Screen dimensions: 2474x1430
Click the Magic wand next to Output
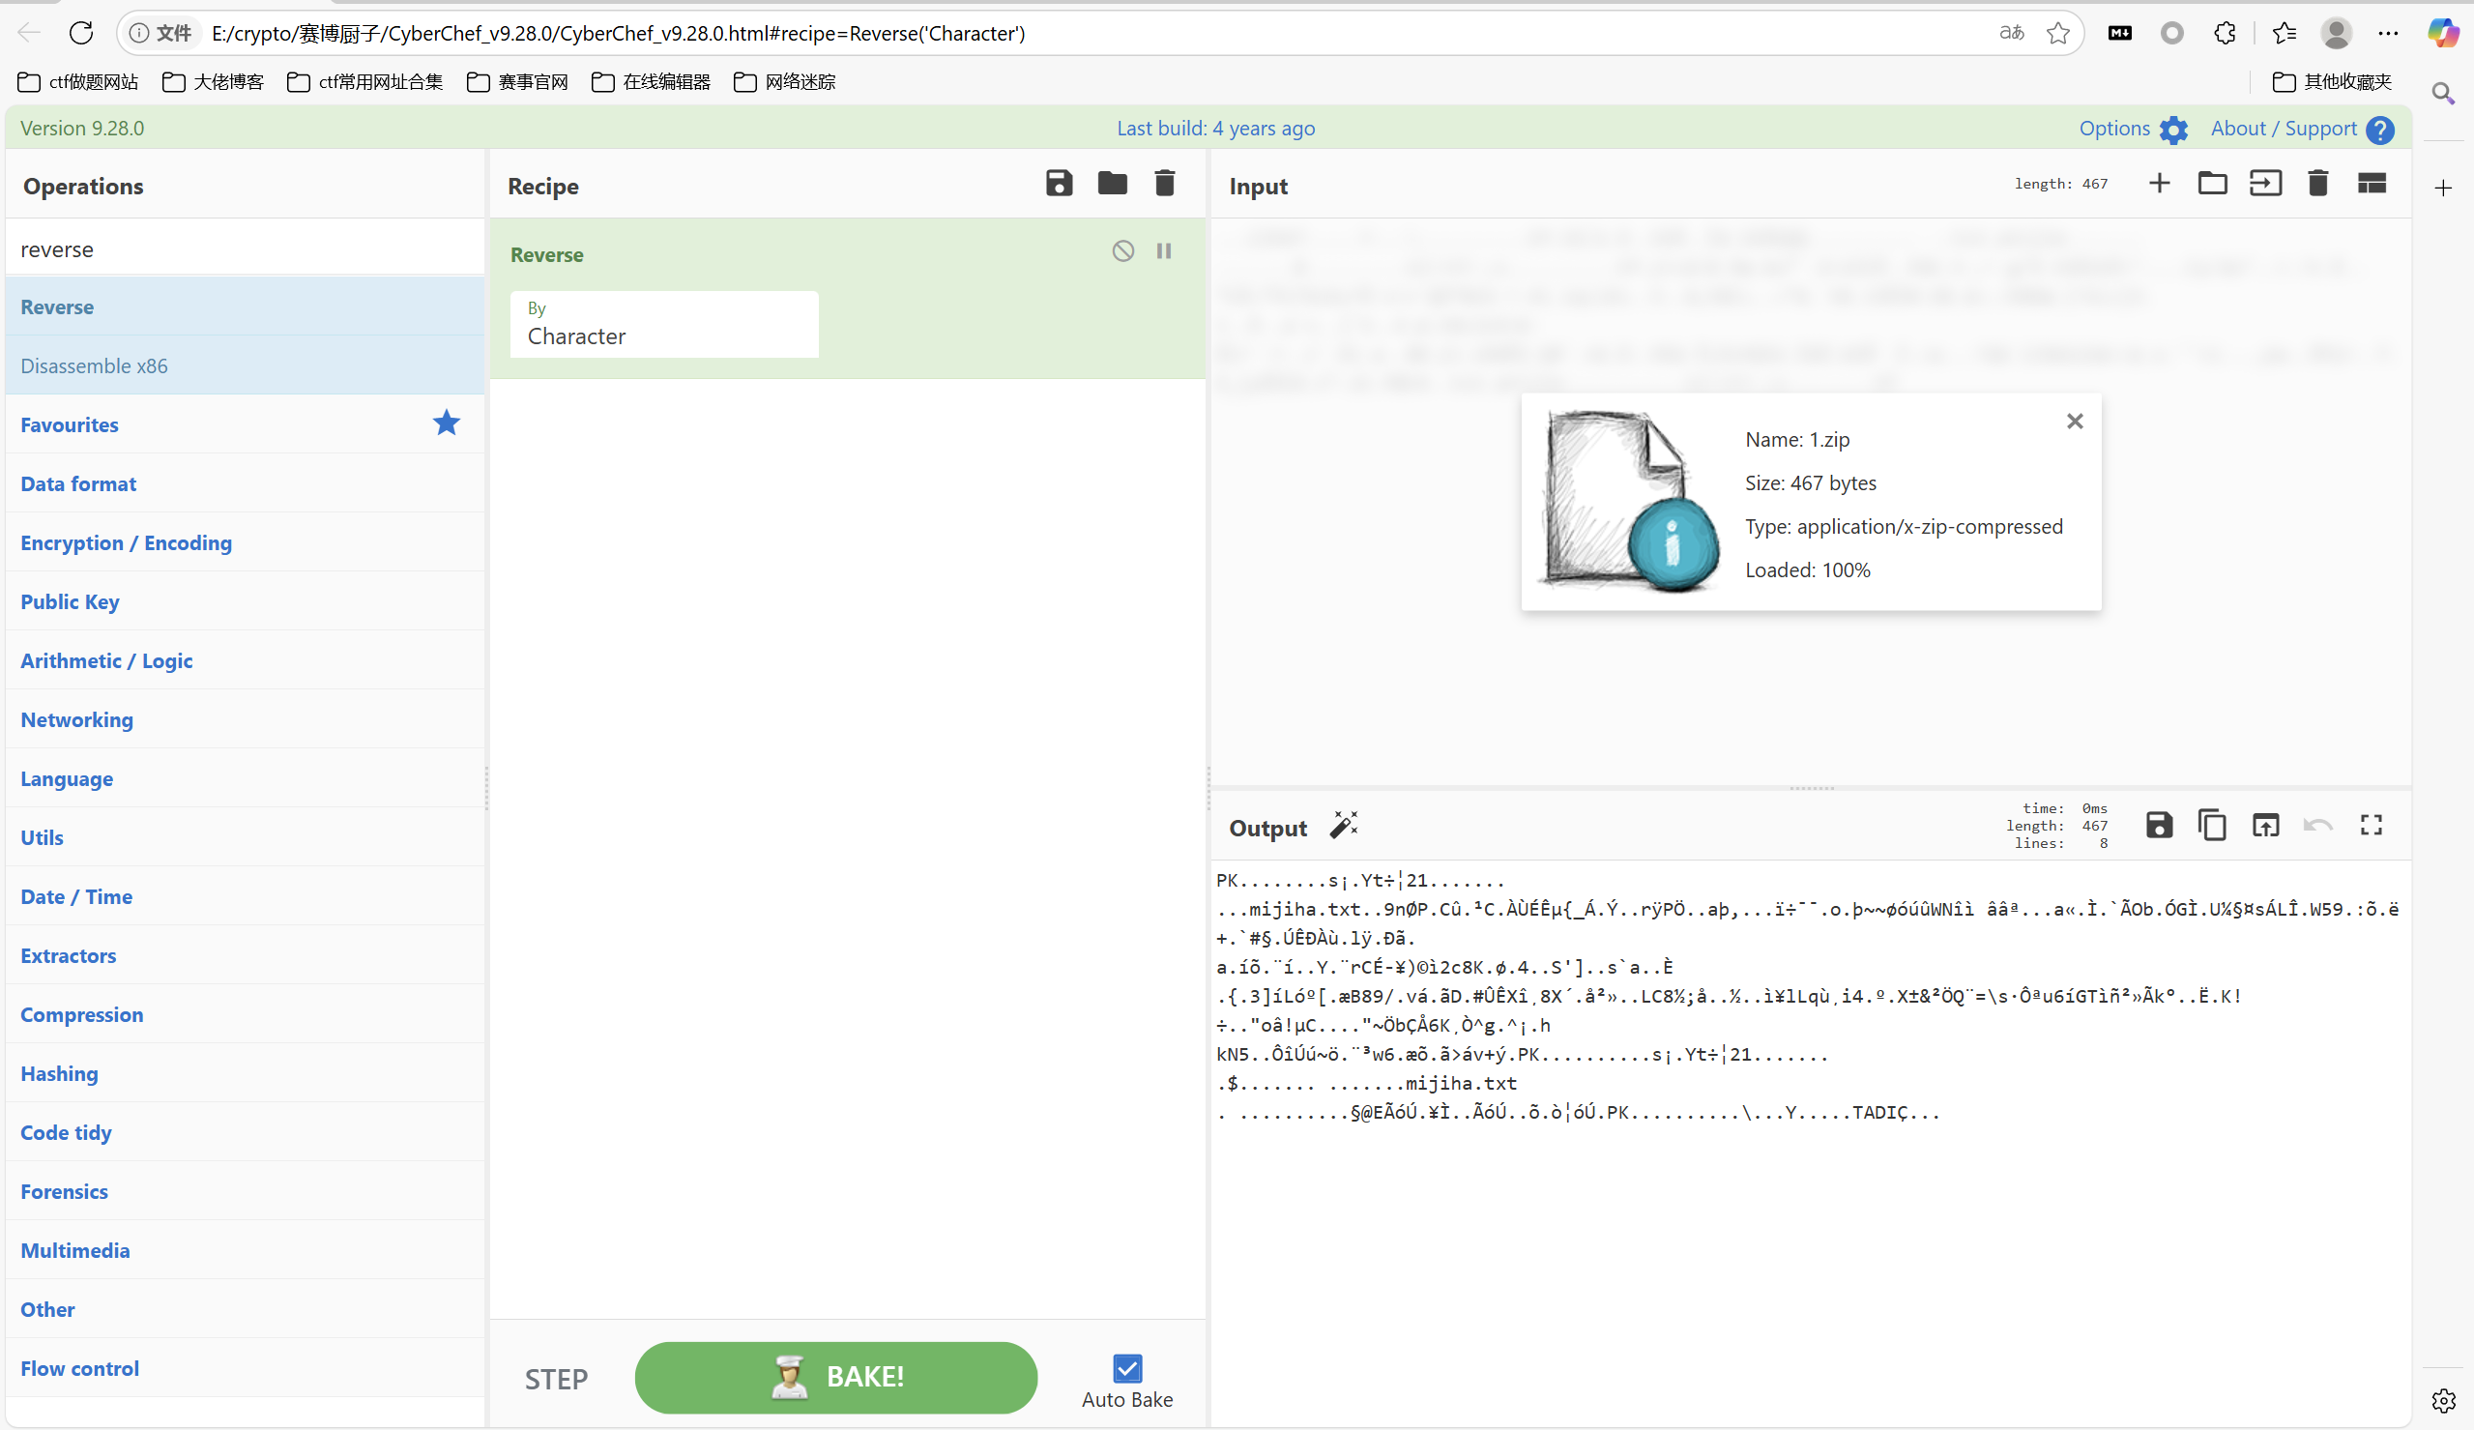1344,826
